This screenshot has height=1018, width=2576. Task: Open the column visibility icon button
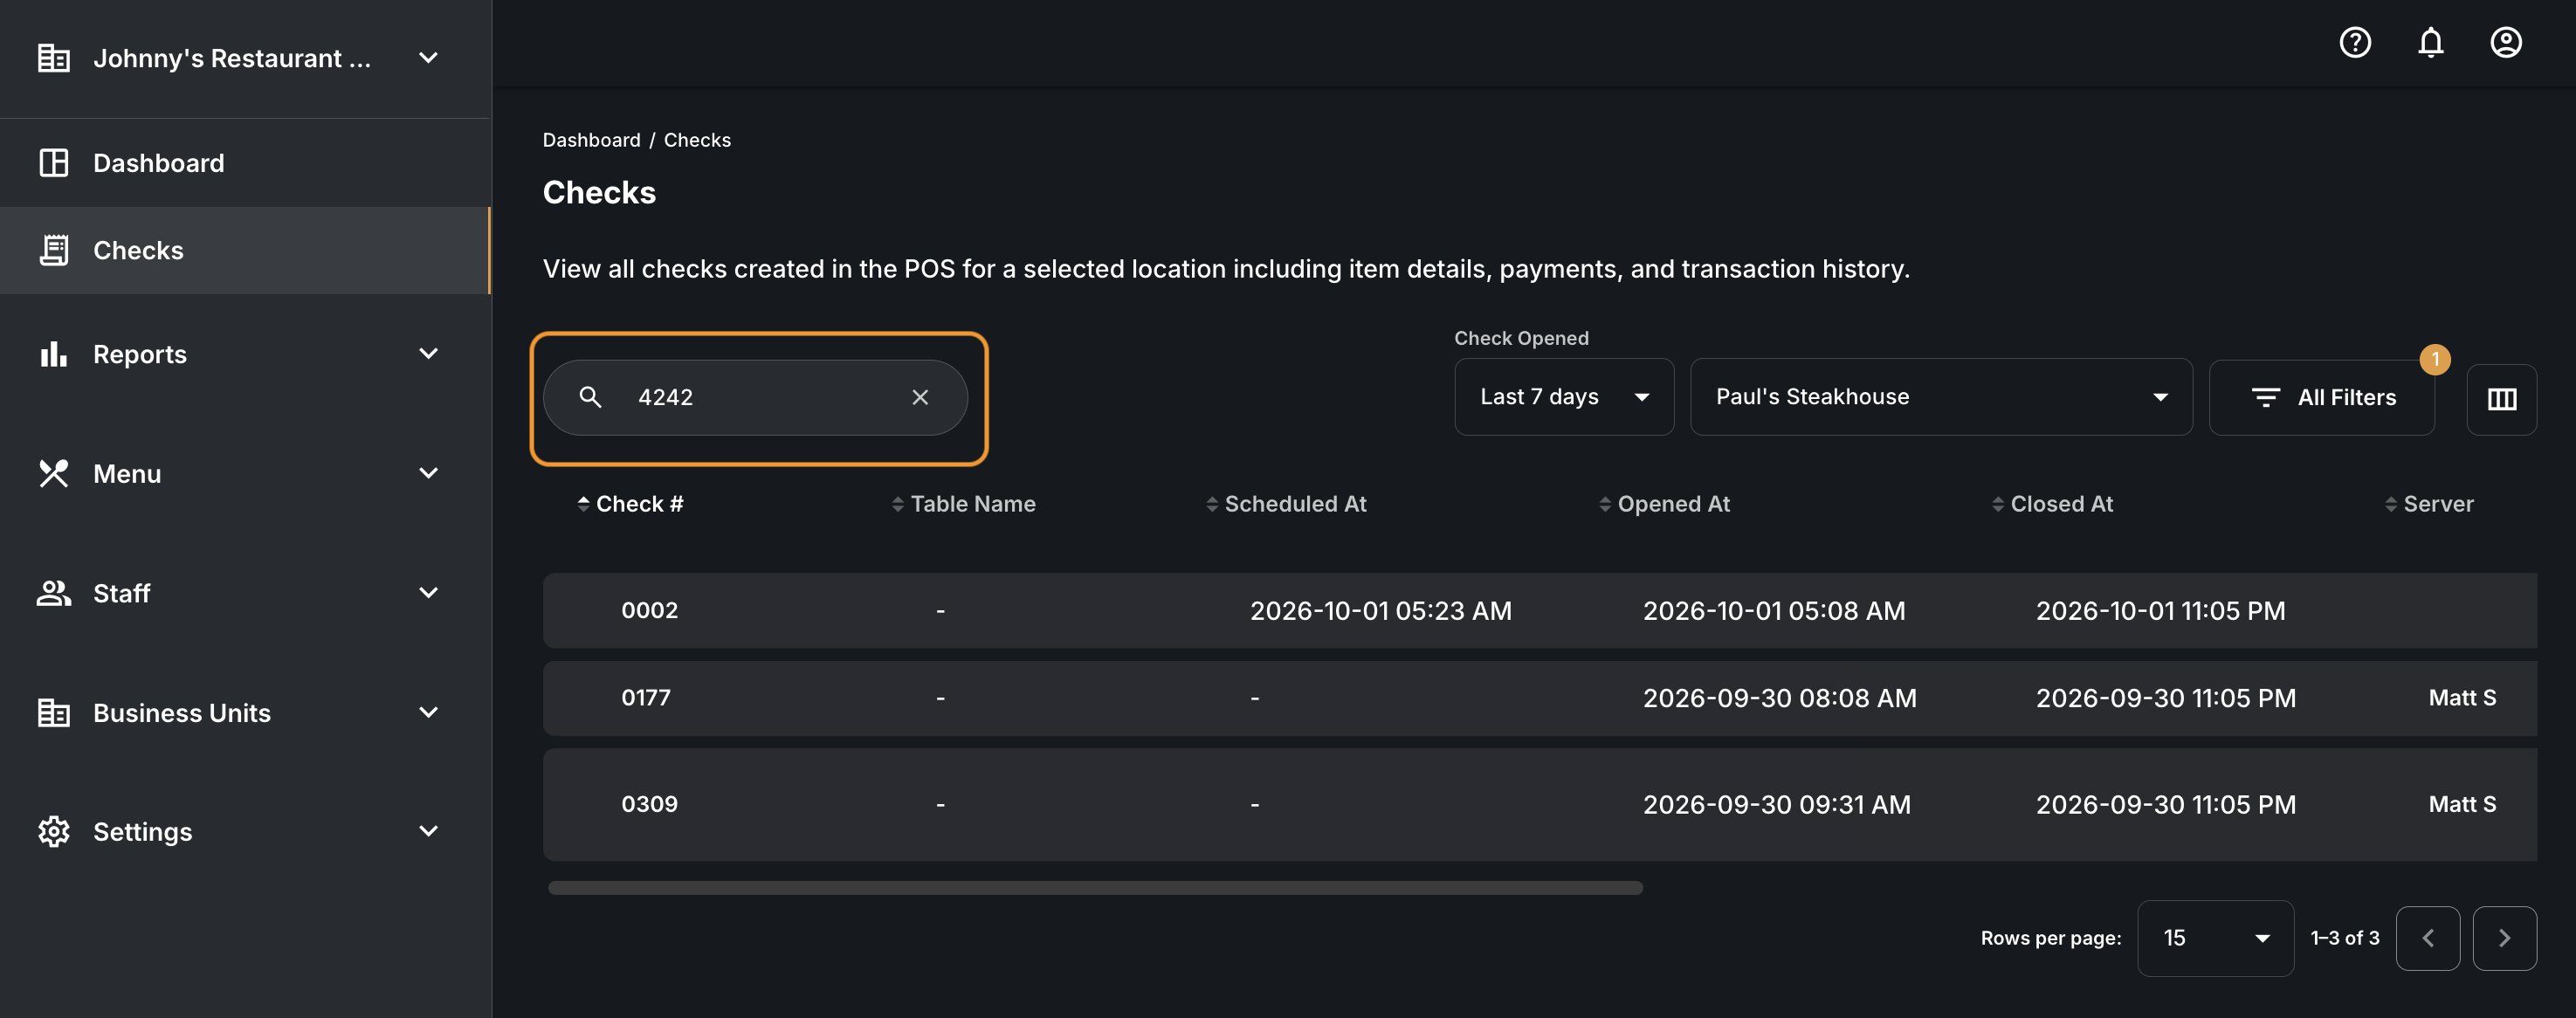pos(2501,399)
